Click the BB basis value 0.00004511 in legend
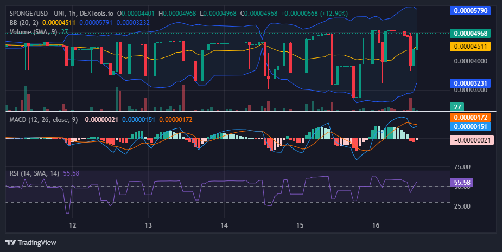Image resolution: width=502 pixels, height=252 pixels. pos(59,23)
